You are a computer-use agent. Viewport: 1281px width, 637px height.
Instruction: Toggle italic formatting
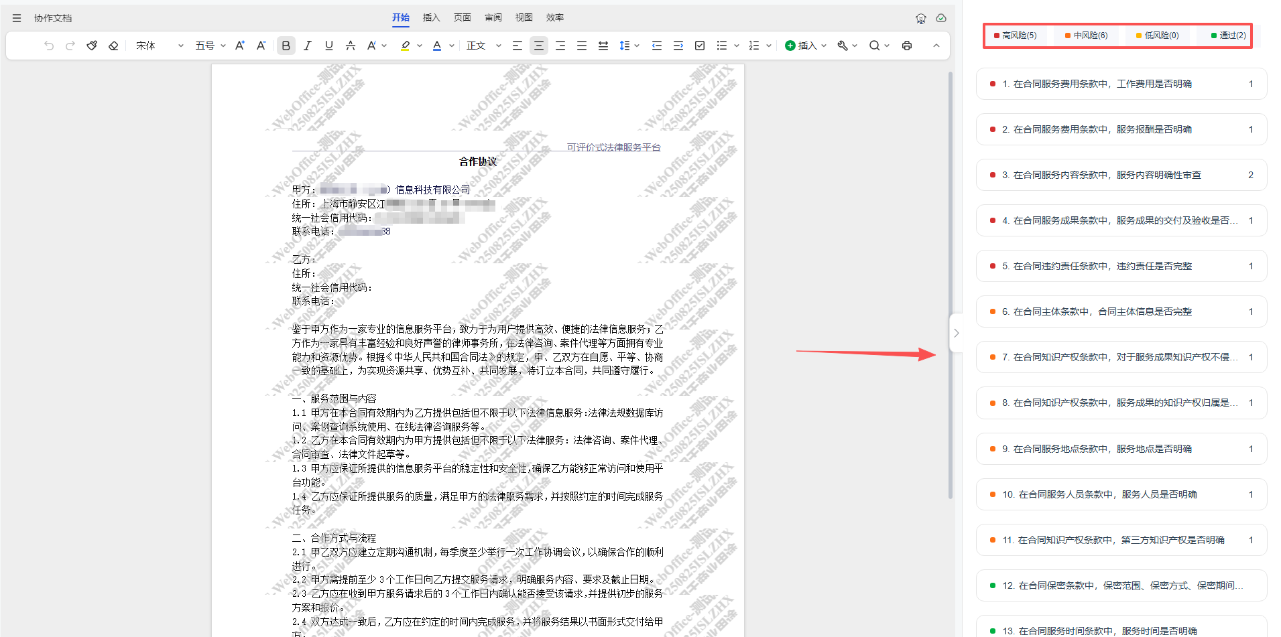[308, 46]
